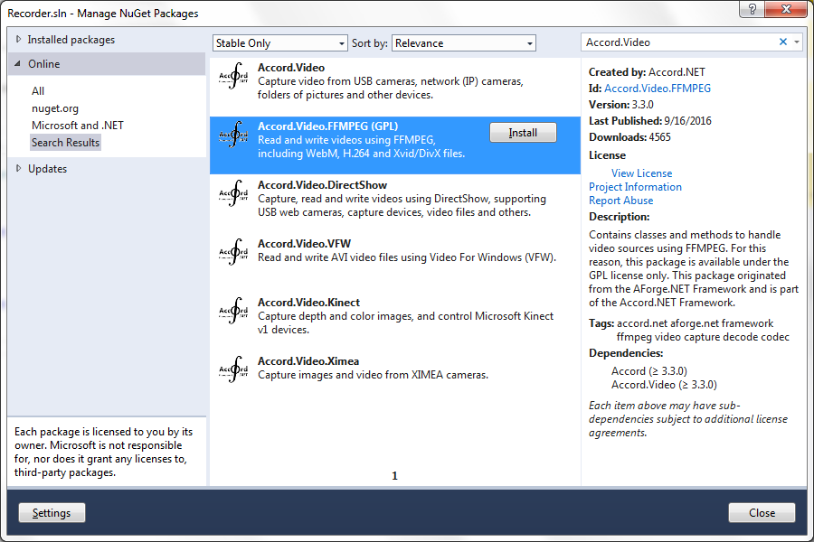Click the Accord.Video.DirectShow package logo icon

pos(233,193)
